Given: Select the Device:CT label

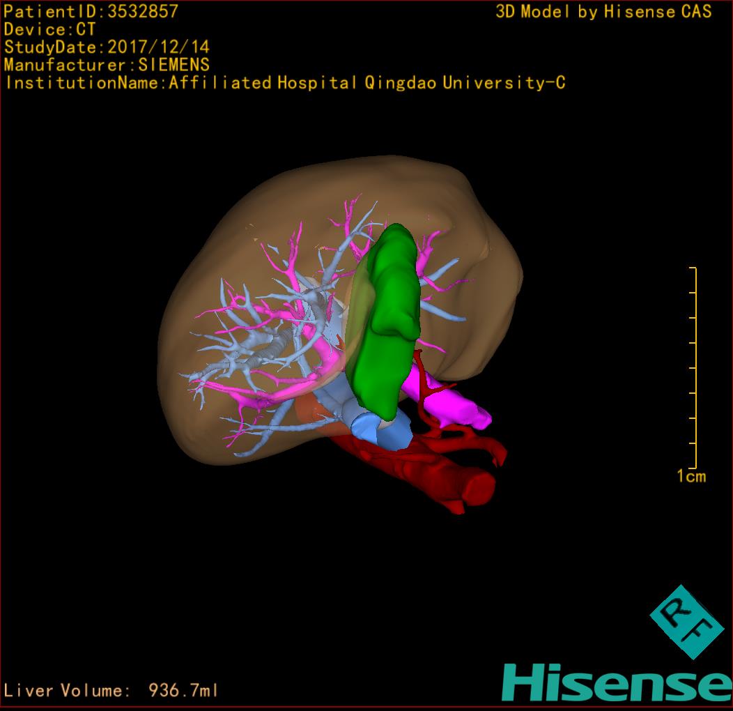Looking at the screenshot, I should 49,30.
